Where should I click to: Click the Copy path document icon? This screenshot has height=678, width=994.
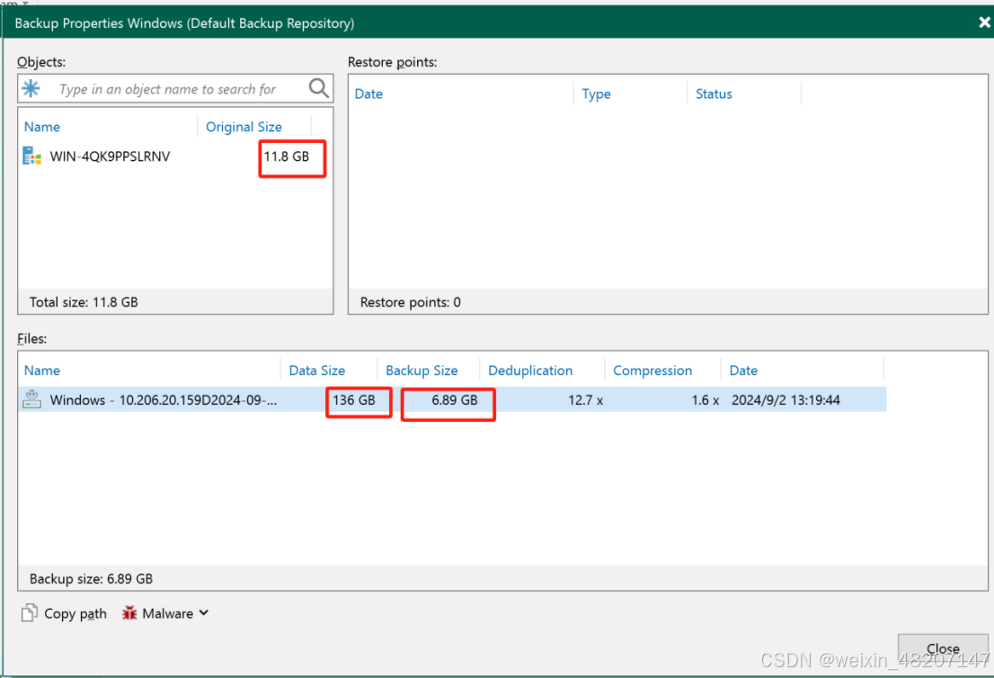pos(29,612)
